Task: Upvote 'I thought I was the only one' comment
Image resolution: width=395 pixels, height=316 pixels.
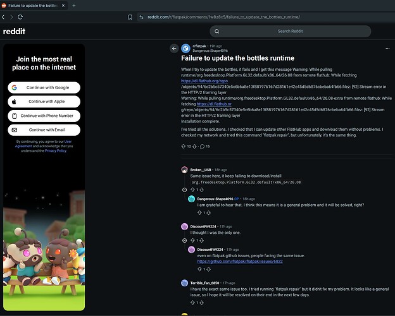Action: click(192, 241)
